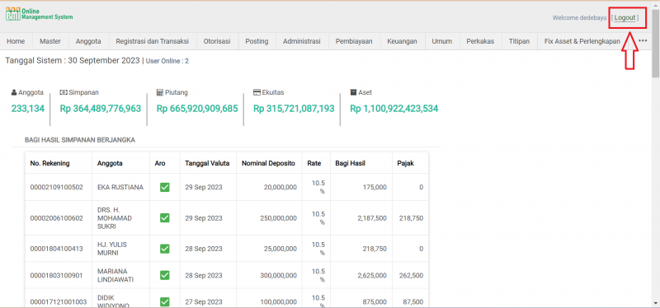Click the Piutang calculator icon
Viewport: 660px width, 308px height.
click(159, 92)
